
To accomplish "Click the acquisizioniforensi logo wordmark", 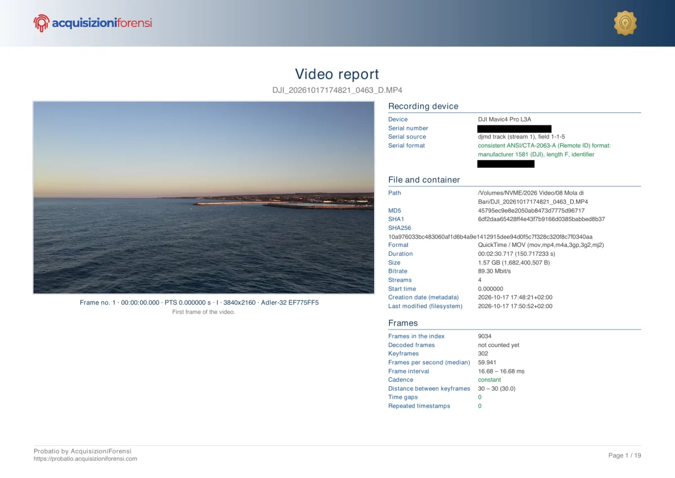I will pyautogui.click(x=102, y=23).
